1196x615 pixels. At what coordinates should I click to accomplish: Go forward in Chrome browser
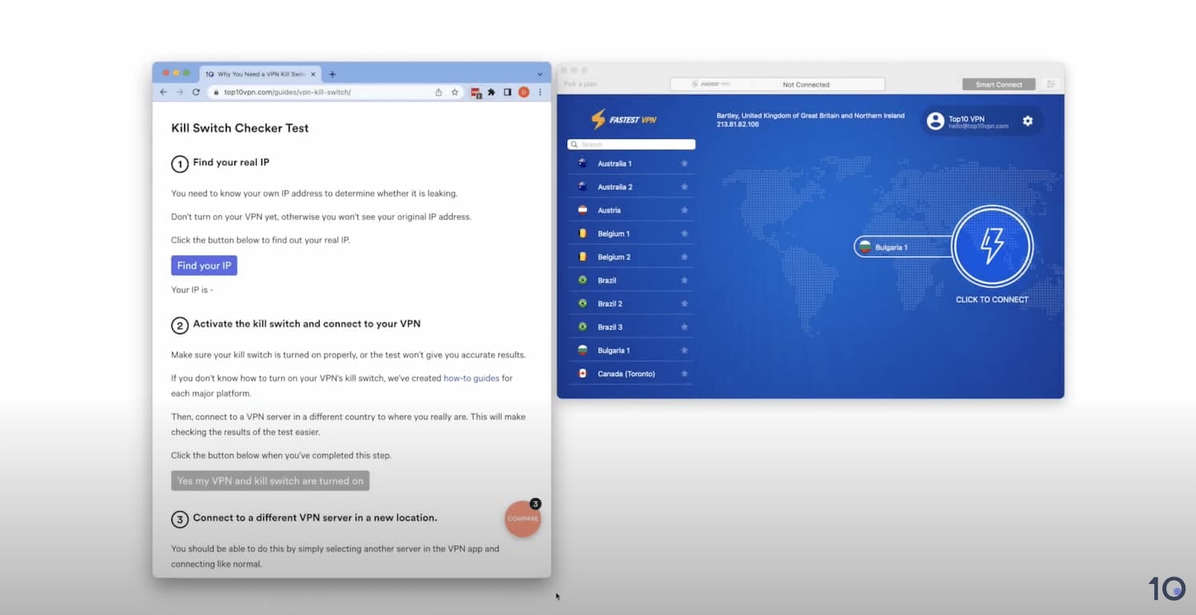click(179, 93)
